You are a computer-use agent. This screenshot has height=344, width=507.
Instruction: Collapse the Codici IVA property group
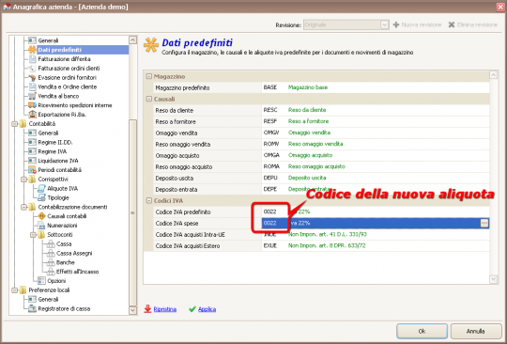point(148,200)
